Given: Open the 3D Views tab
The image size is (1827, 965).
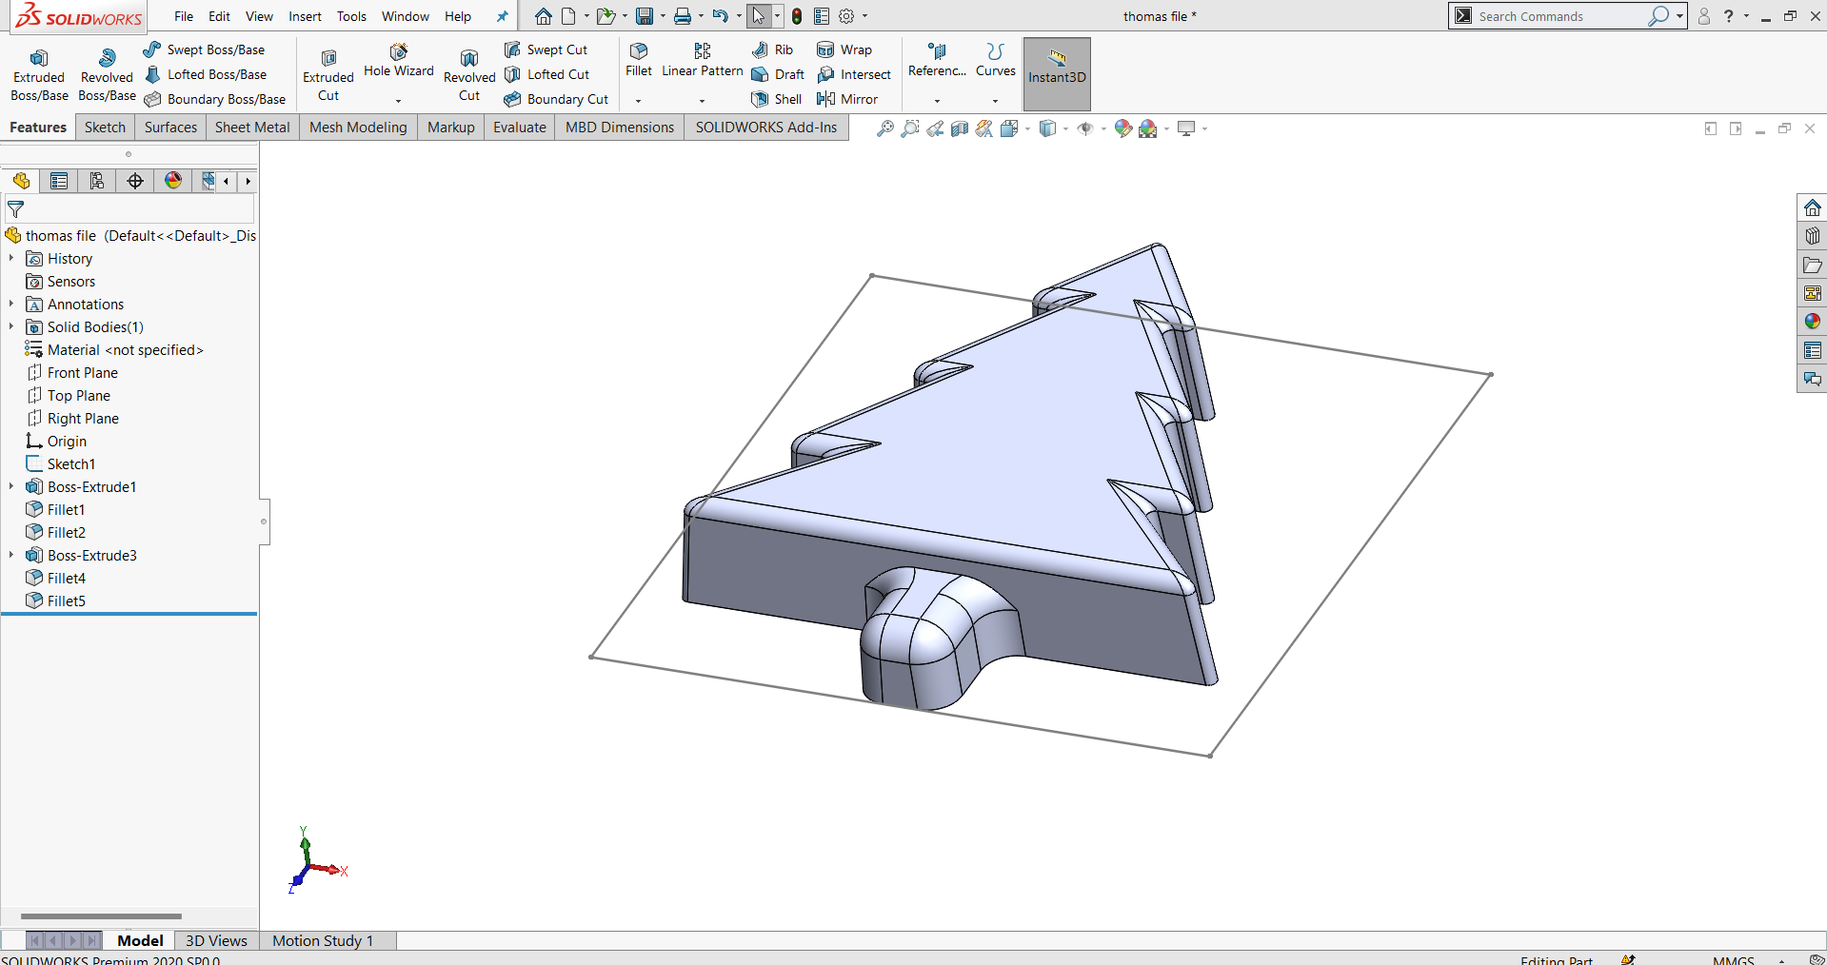Looking at the screenshot, I should 216,940.
